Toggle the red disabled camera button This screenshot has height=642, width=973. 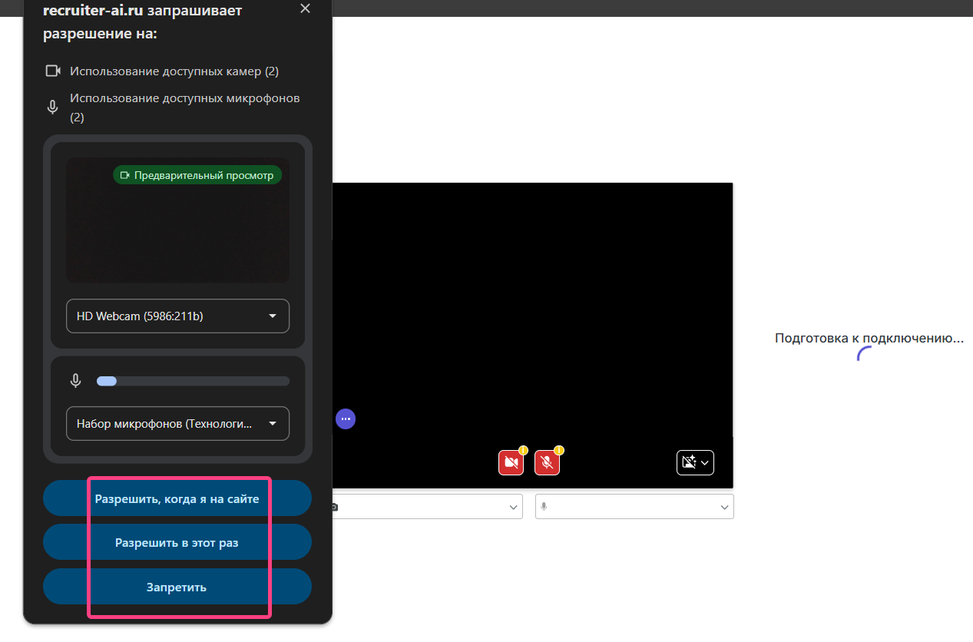point(511,462)
